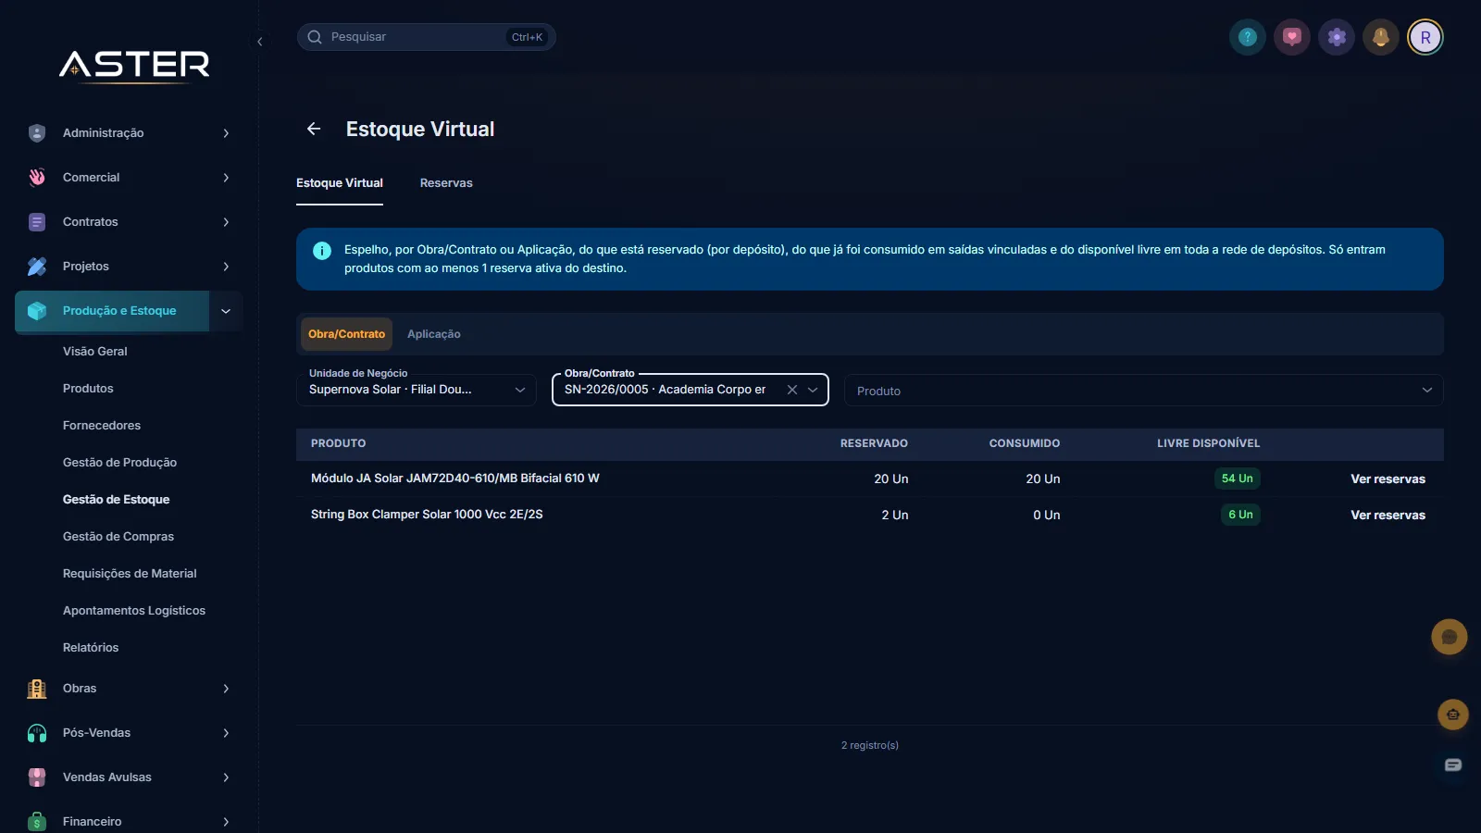Click Ver reservas for Módulo JA Solar

pyautogui.click(x=1388, y=479)
